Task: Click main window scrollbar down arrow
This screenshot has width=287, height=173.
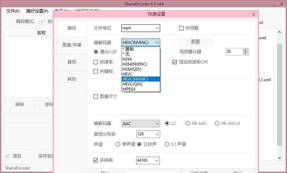Action: (x=279, y=158)
